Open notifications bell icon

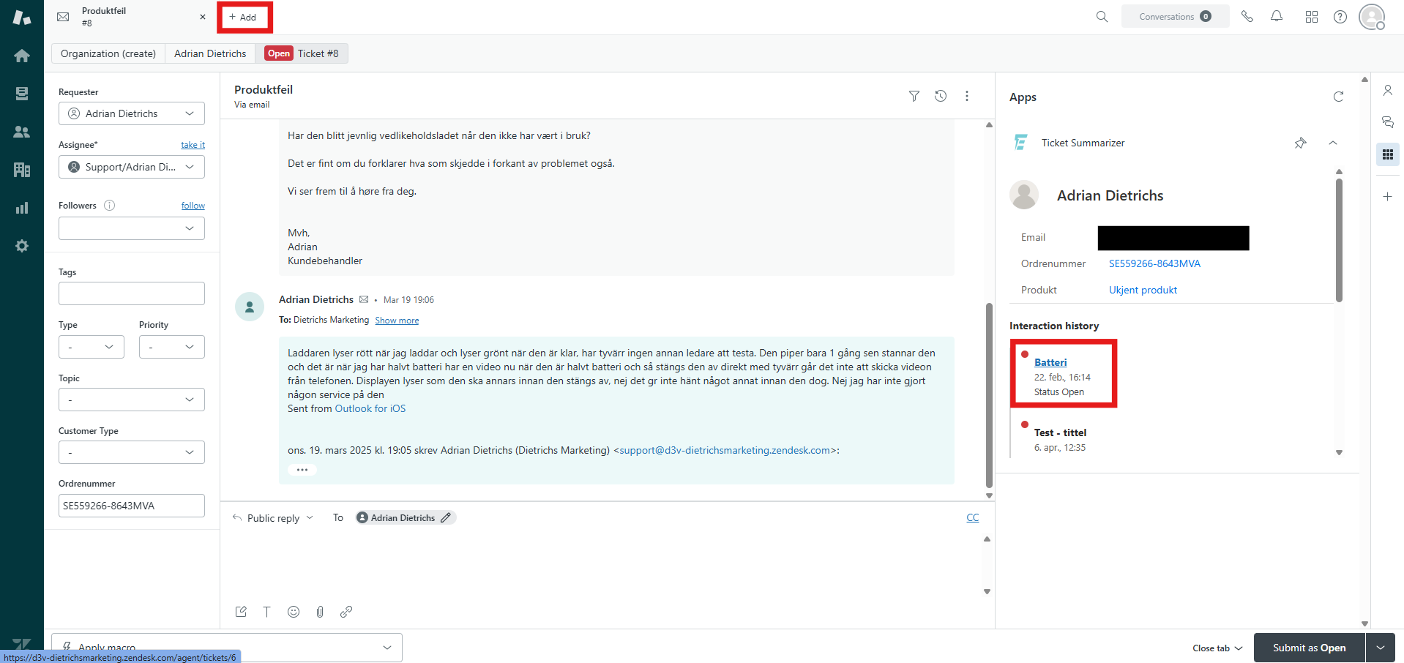point(1277,17)
